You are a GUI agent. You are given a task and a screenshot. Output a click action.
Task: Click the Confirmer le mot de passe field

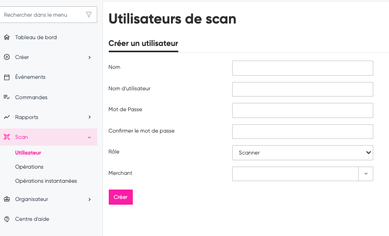coord(302,132)
